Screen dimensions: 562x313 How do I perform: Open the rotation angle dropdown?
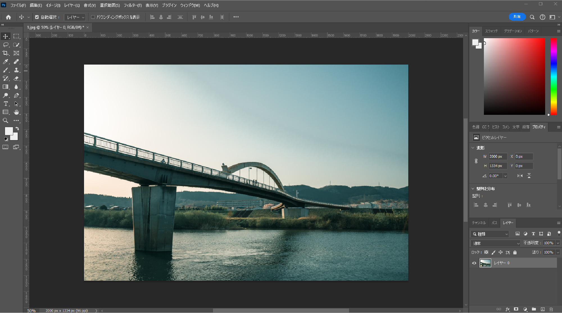(505, 176)
